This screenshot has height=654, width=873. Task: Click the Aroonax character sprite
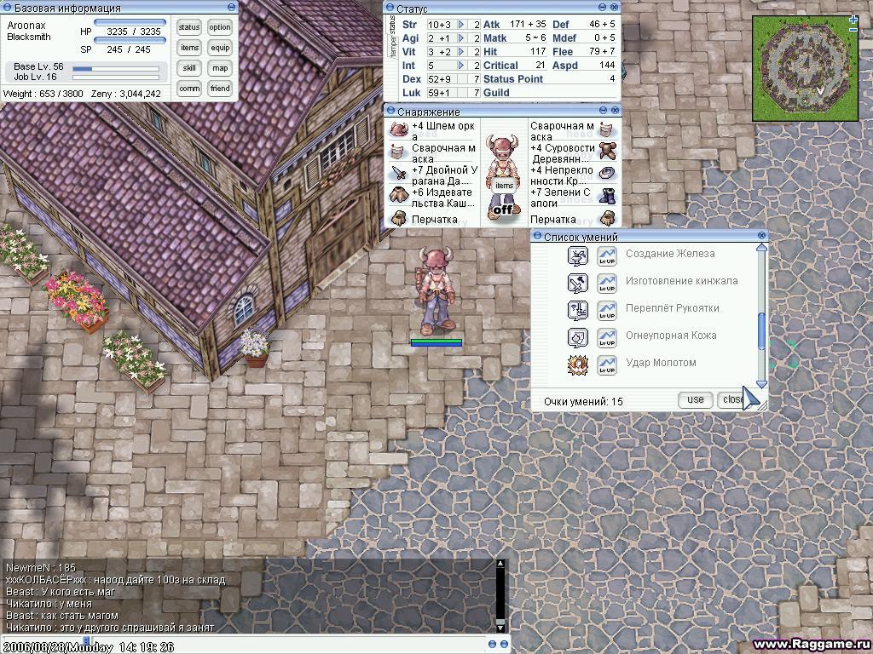pyautogui.click(x=437, y=290)
